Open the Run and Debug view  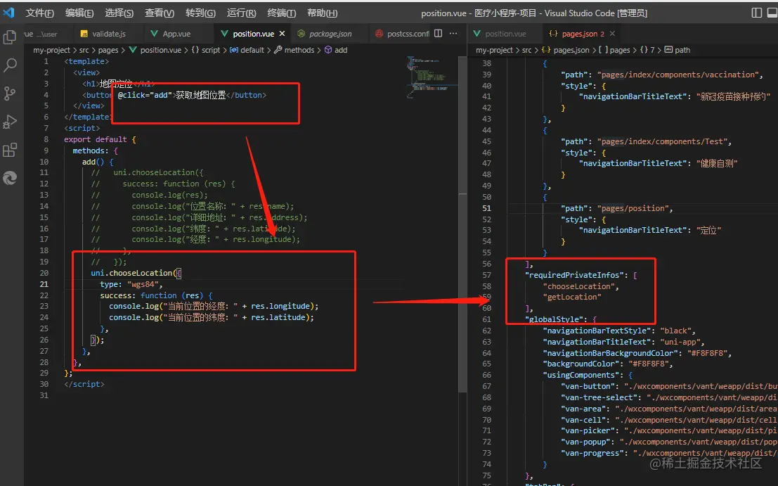(11, 122)
